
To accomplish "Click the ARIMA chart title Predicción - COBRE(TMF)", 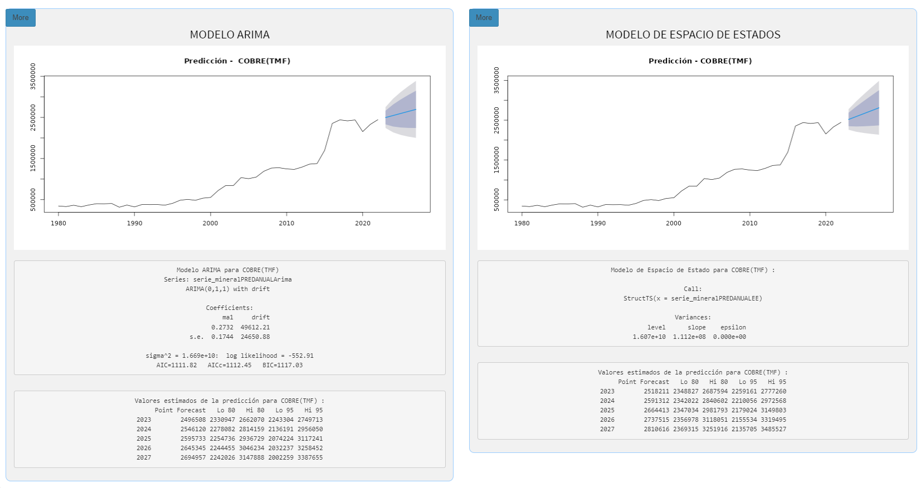I will click(237, 61).
